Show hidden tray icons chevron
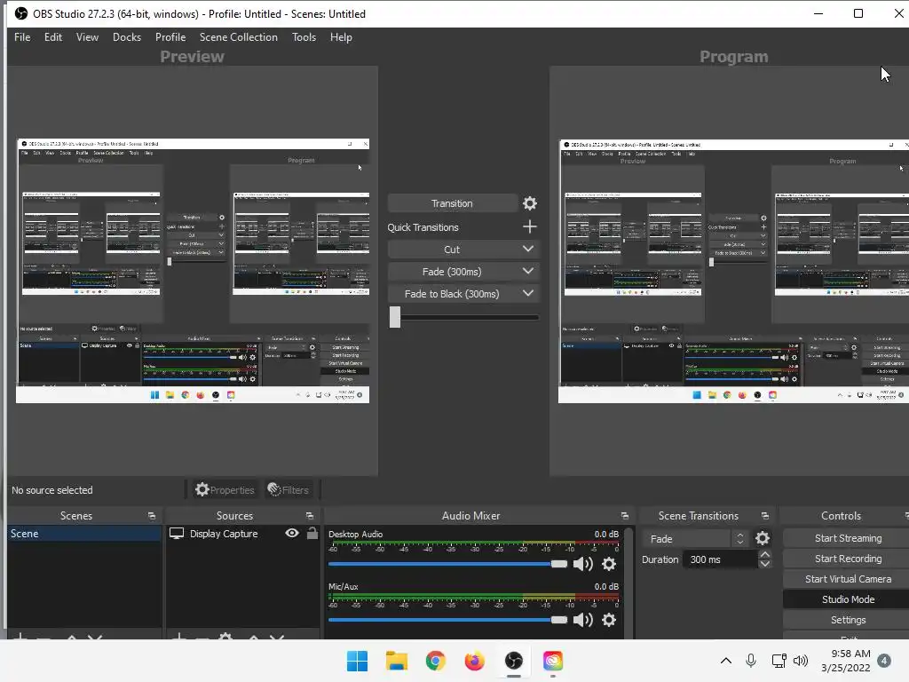 (x=726, y=661)
